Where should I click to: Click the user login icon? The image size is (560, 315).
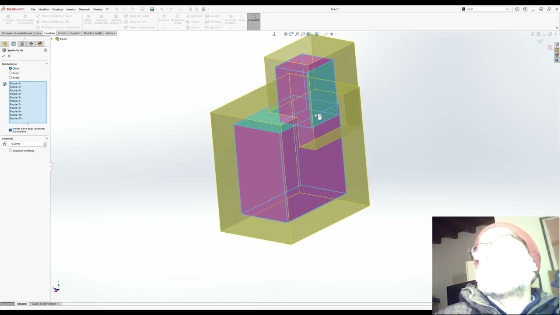(x=517, y=9)
